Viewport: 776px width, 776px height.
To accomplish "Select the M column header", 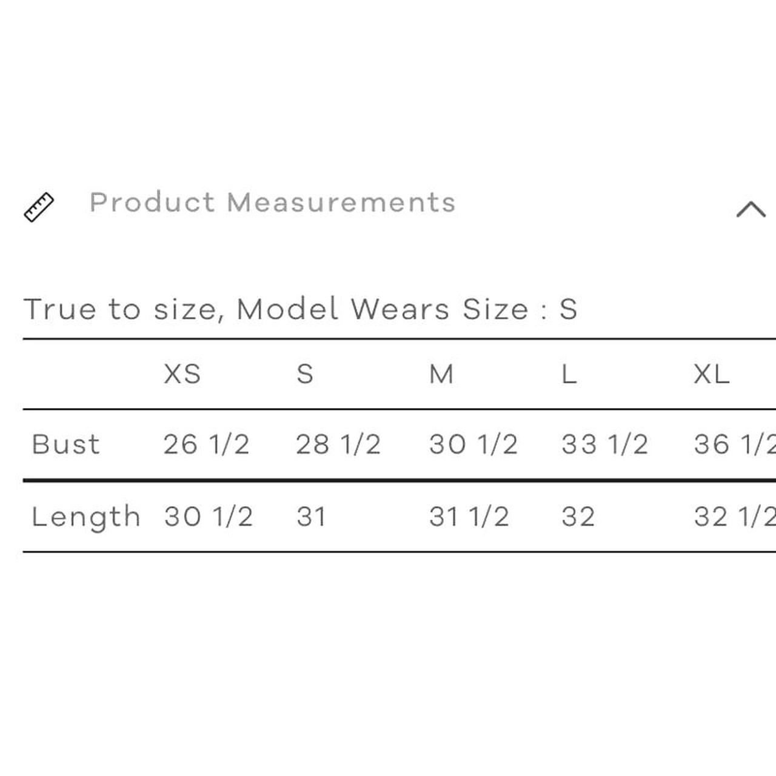I will pyautogui.click(x=441, y=374).
